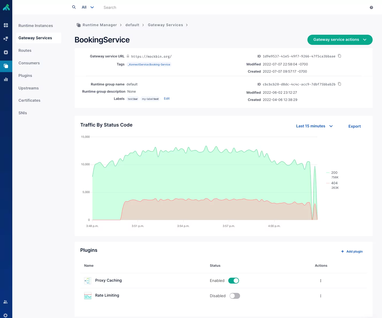The image size is (382, 318).
Task: Click the lock icon beside service URL
Action: pyautogui.click(x=128, y=56)
